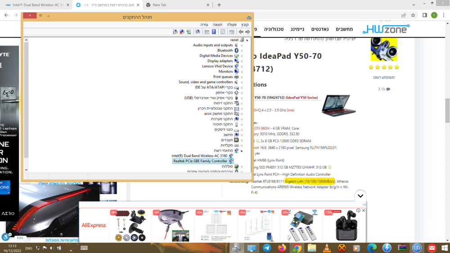
Task: Click the wireless earbuds ad thumbnail
Action: tap(345, 226)
